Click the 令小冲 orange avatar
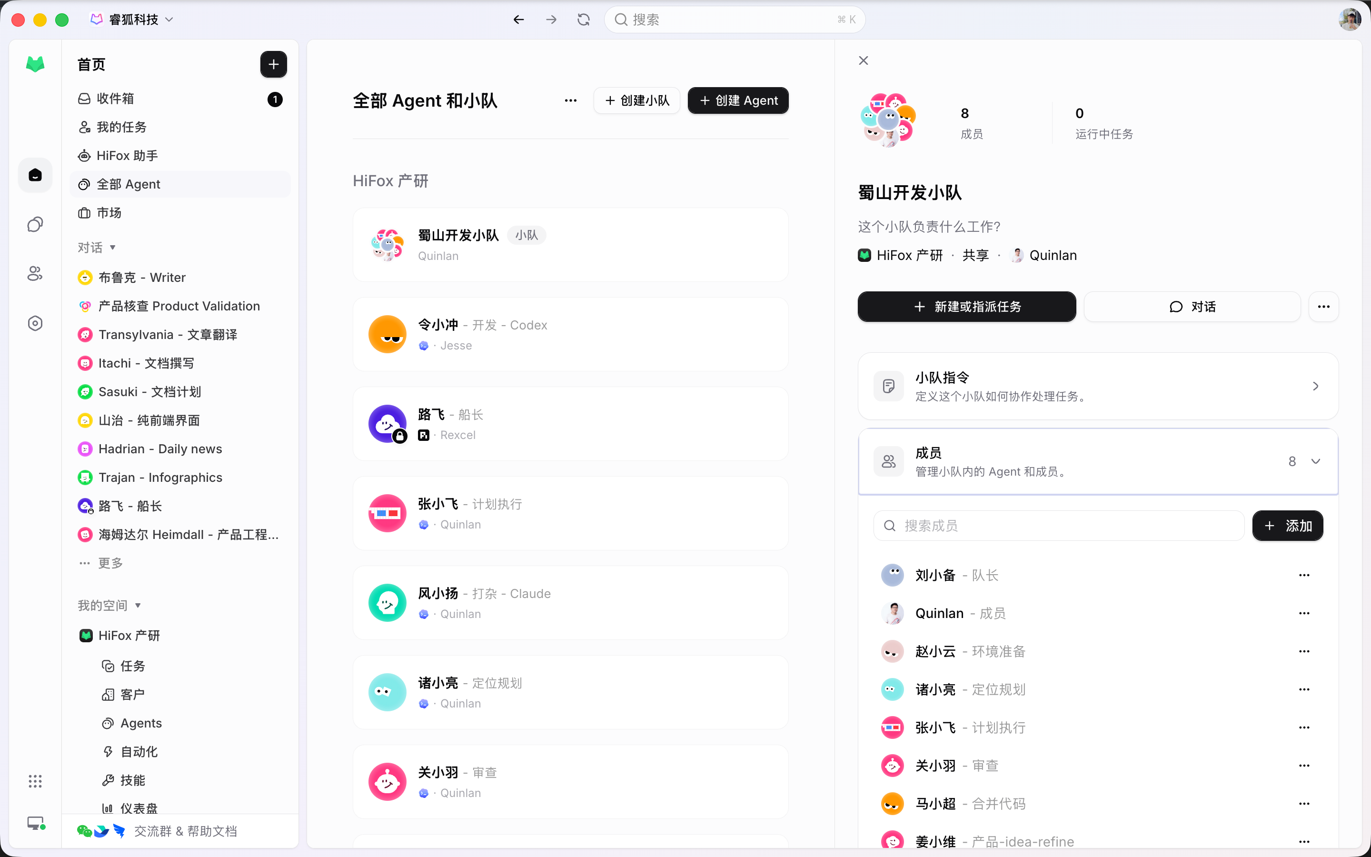Screen dimensions: 1371x857 387,334
